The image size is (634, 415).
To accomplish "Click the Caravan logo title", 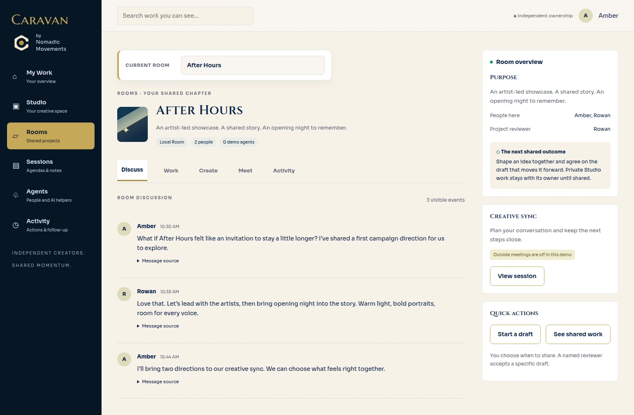I will point(40,20).
